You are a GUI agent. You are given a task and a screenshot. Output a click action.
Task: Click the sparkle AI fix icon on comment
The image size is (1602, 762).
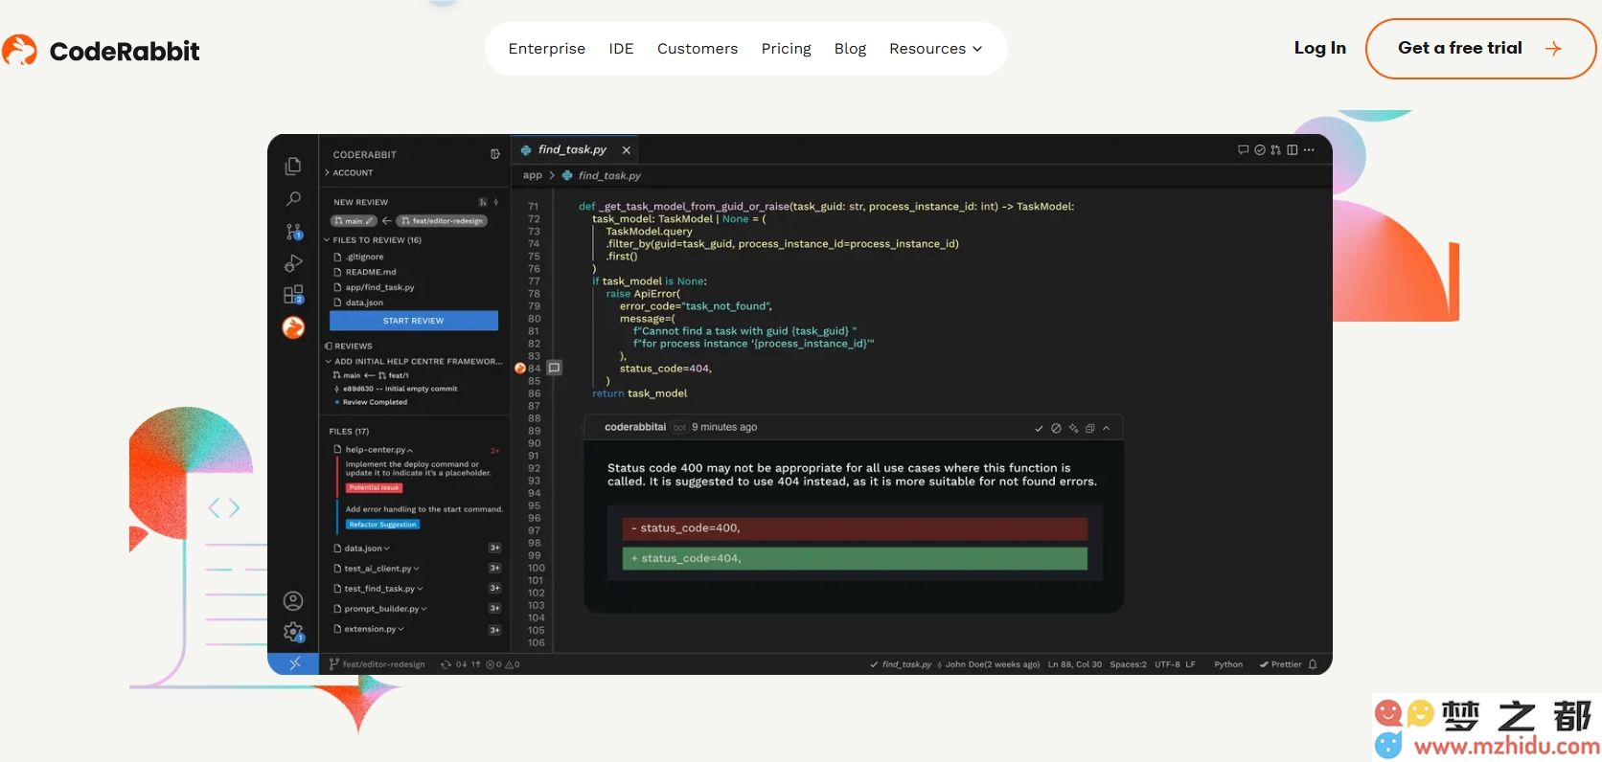[x=1073, y=428]
